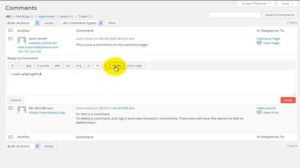Click the 'Jonh Smith' author name

(38, 39)
